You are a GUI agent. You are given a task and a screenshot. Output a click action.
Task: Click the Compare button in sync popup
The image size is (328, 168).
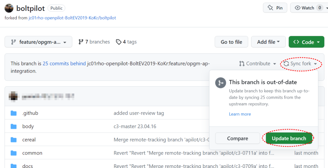point(238,138)
